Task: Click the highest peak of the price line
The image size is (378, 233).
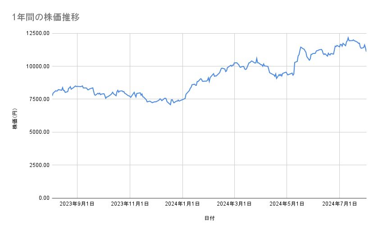Action: 348,38
